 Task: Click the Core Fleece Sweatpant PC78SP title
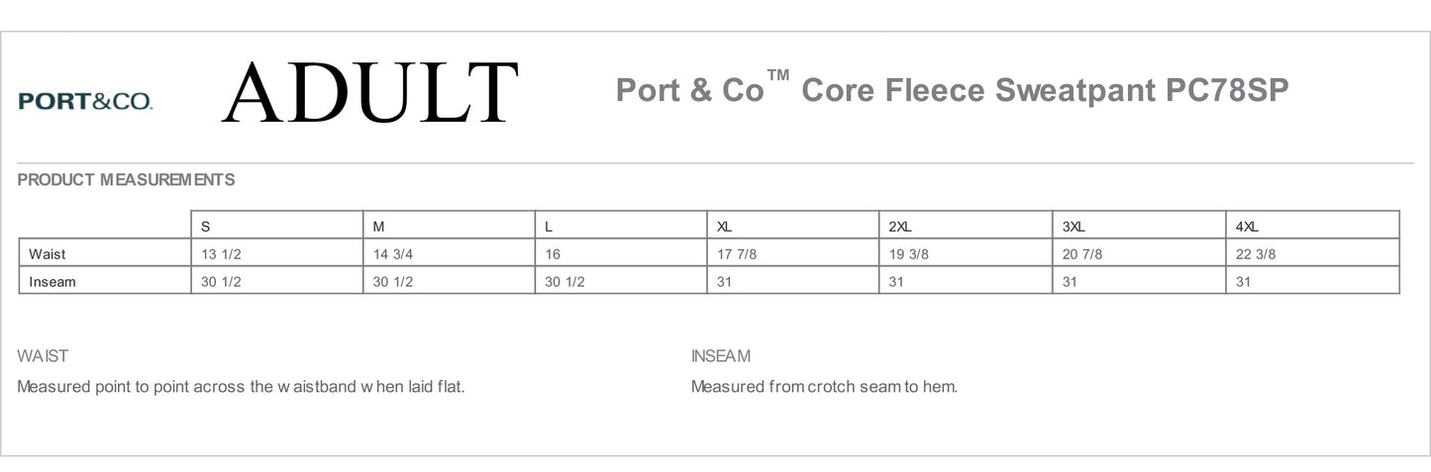coord(953,90)
